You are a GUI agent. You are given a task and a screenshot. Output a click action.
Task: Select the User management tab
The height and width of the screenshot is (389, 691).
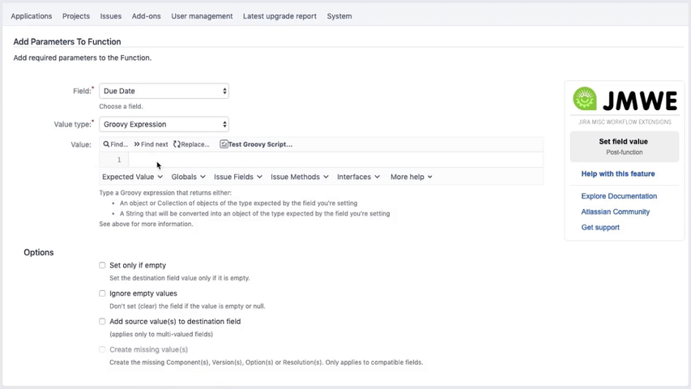pos(202,16)
